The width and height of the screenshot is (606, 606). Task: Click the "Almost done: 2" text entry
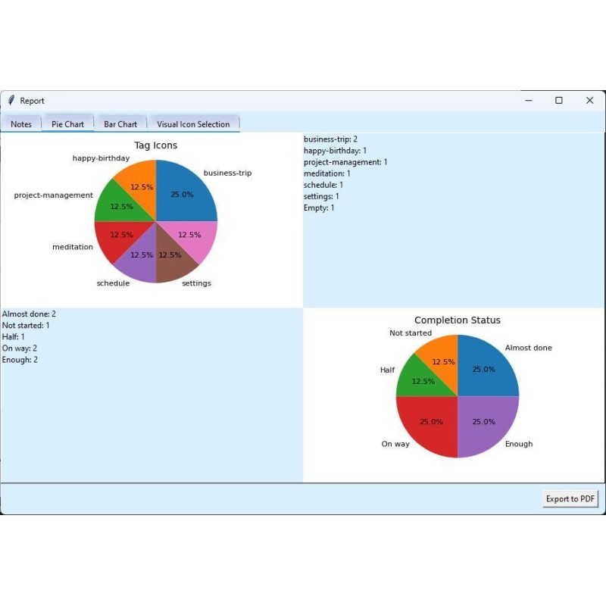[29, 314]
